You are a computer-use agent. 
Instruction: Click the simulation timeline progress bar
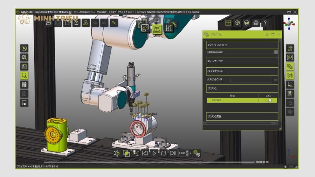click(149, 162)
